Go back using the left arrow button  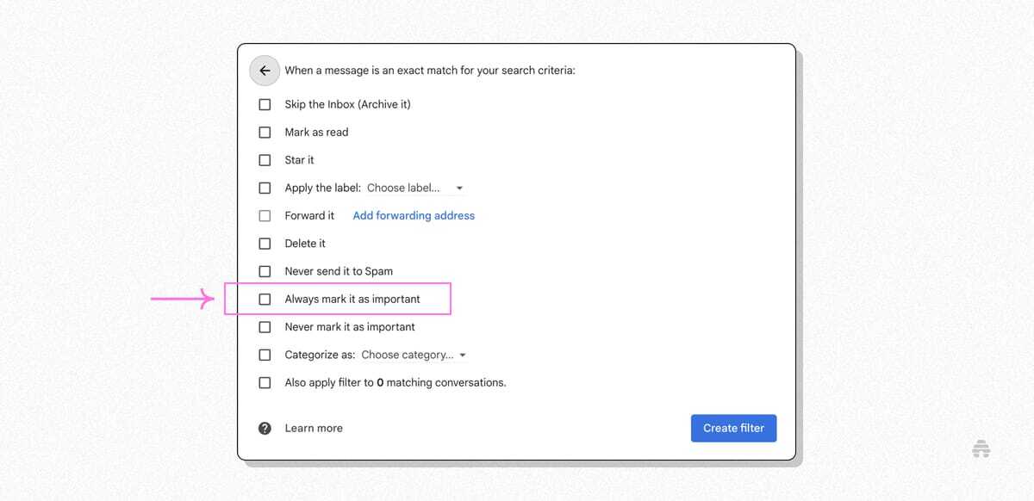265,71
